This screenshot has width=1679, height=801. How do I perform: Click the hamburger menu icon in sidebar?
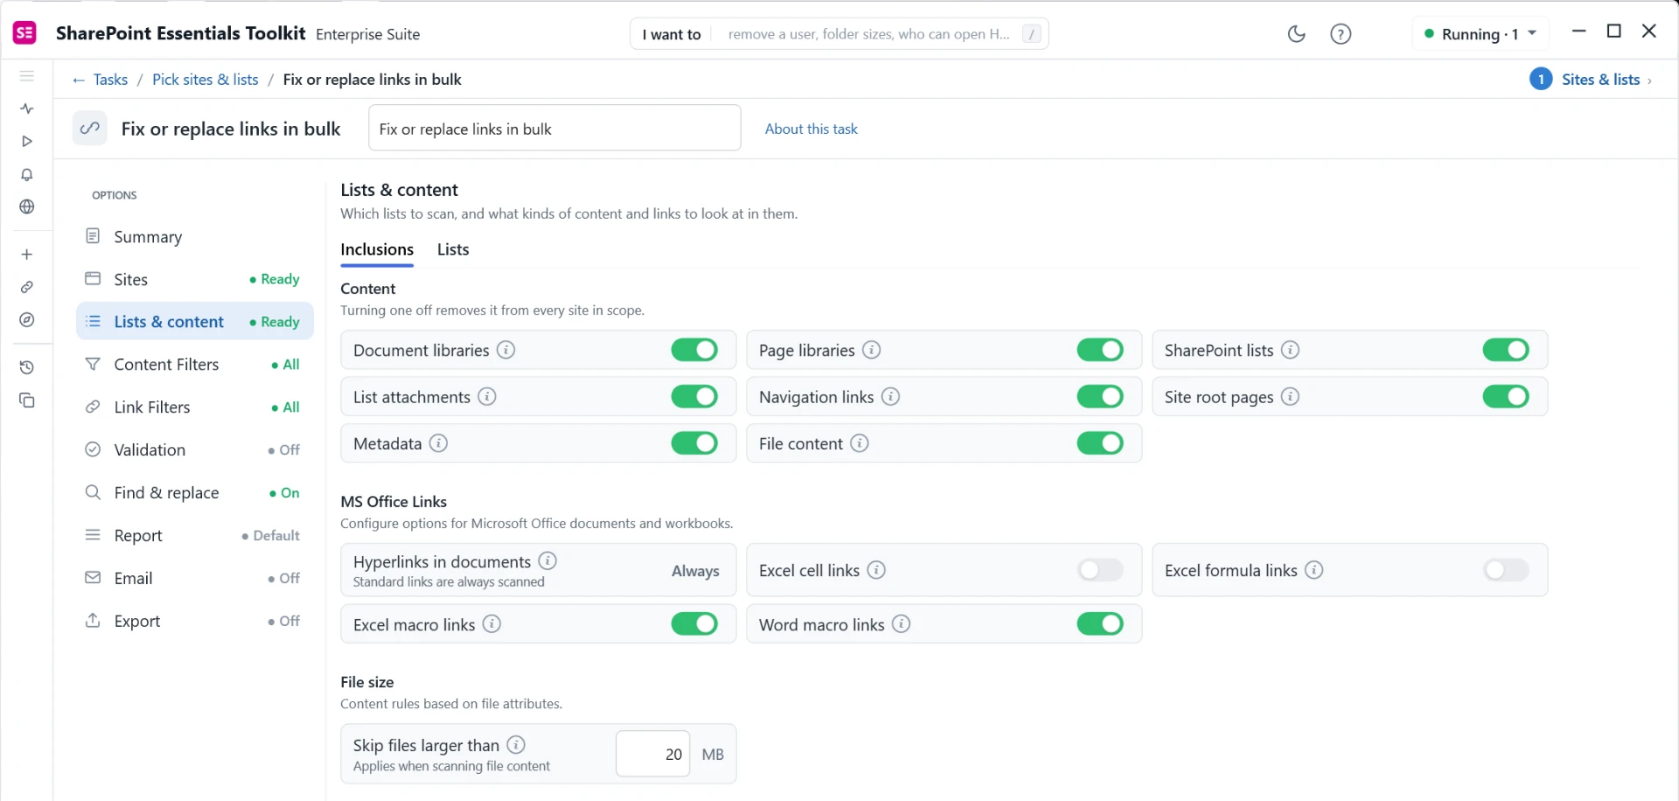27,76
